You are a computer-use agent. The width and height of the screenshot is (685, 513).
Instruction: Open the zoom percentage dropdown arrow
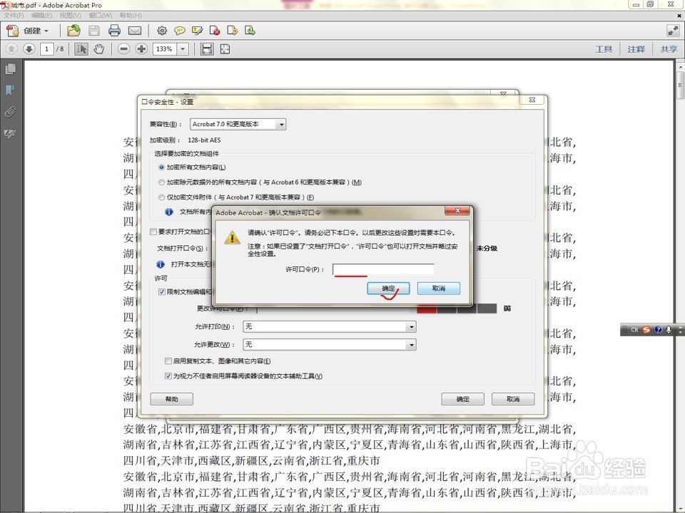pos(183,49)
